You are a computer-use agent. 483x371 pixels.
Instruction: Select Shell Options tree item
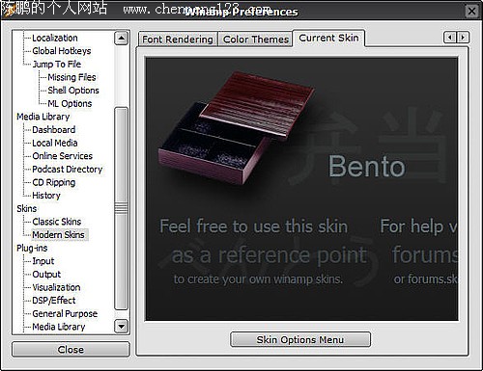(x=73, y=91)
